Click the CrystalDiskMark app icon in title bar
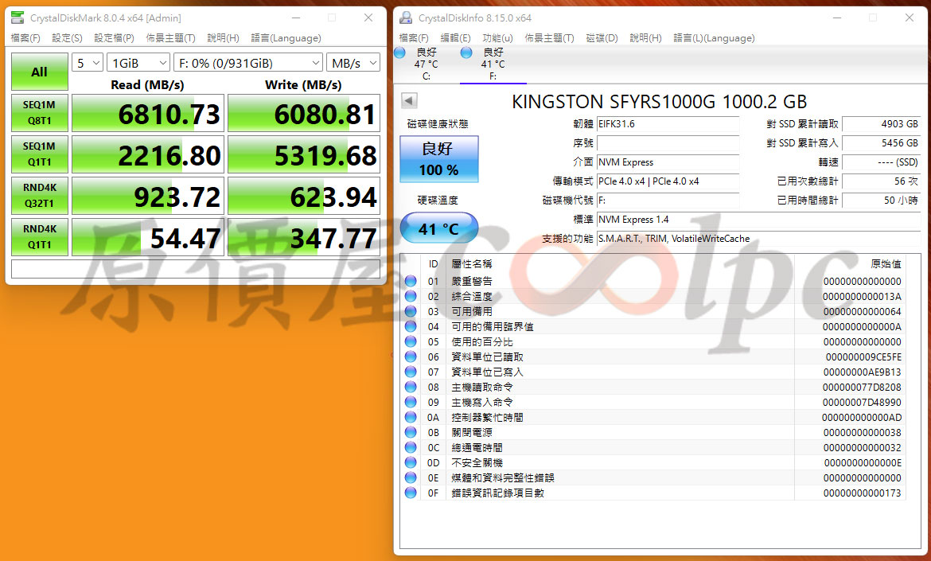This screenshot has width=931, height=561. coord(18,18)
